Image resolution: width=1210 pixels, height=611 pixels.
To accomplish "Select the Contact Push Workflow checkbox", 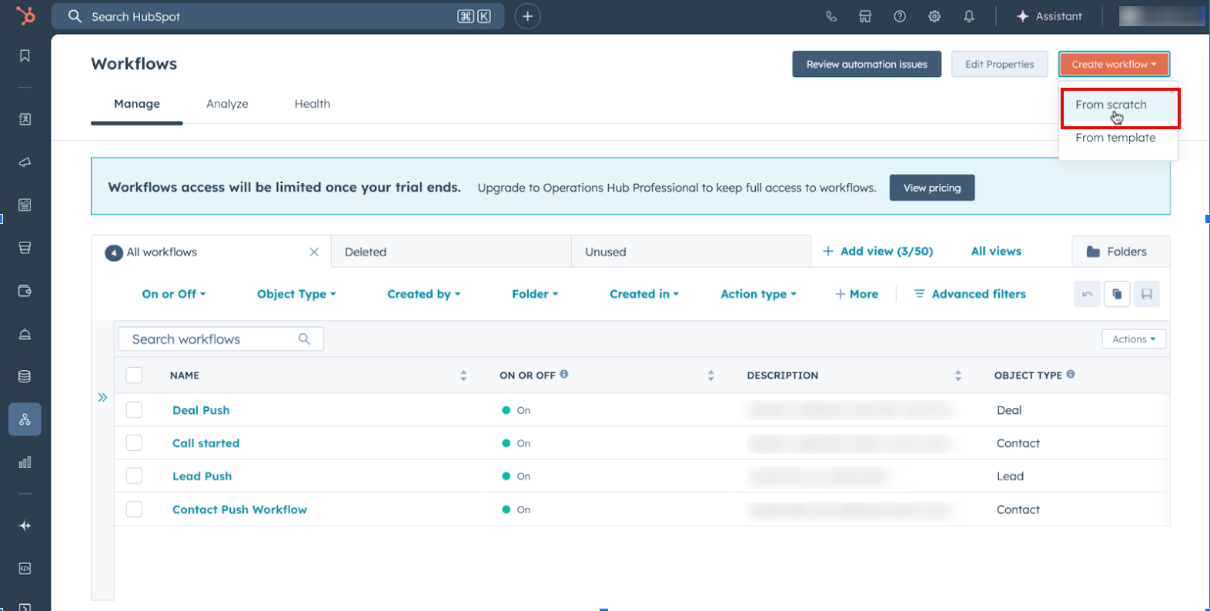I will (x=134, y=509).
